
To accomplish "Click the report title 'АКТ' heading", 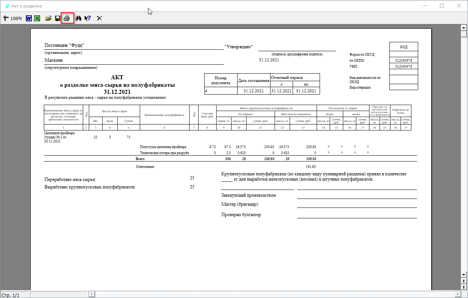I will pyautogui.click(x=117, y=77).
